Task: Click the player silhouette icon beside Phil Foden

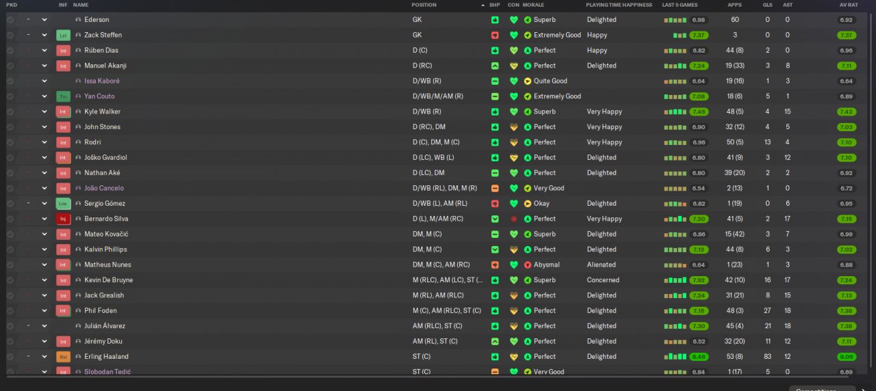Action: click(78, 310)
